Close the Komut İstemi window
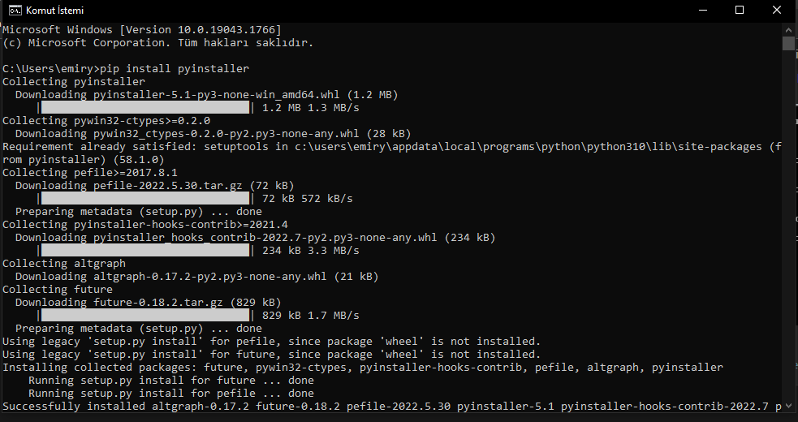798x422 pixels. tap(778, 11)
